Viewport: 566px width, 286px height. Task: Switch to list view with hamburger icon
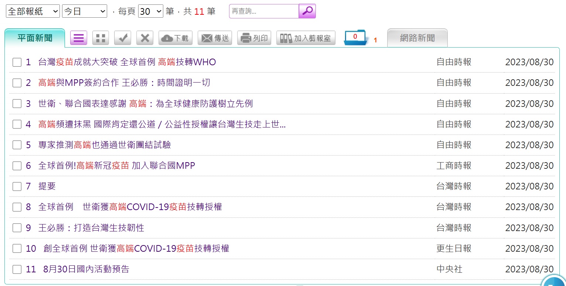[79, 38]
